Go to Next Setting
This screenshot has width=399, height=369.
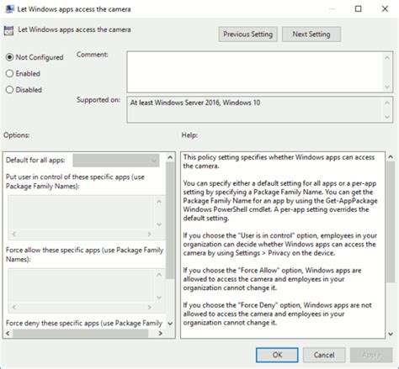tap(311, 34)
